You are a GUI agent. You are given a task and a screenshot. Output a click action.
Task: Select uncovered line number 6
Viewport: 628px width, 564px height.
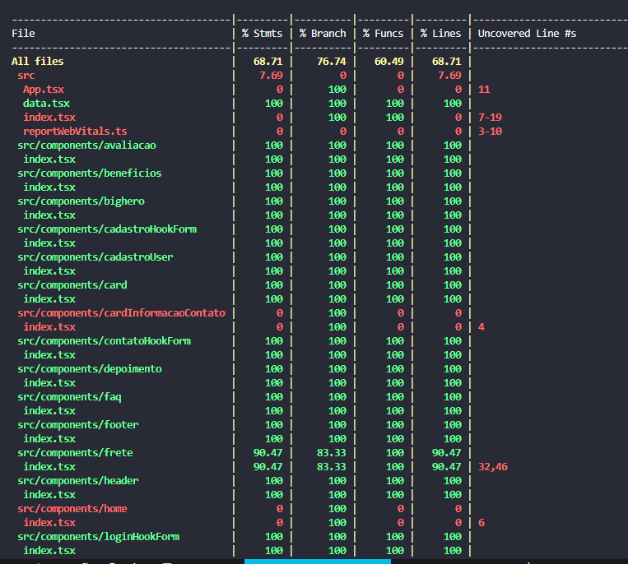[x=481, y=523]
